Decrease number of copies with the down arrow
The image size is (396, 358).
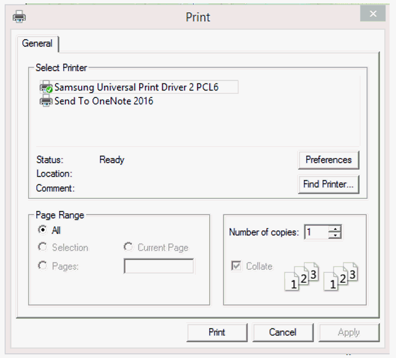point(335,236)
